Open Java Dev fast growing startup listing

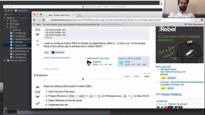(182, 82)
